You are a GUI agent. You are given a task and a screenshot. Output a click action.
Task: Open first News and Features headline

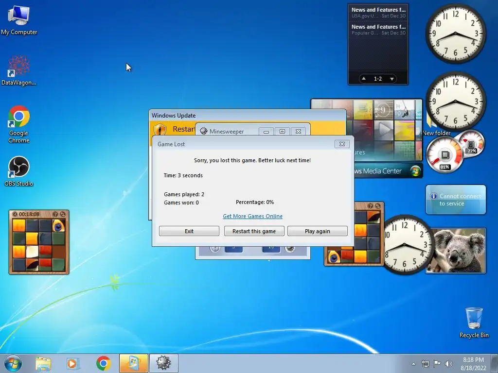pos(378,12)
